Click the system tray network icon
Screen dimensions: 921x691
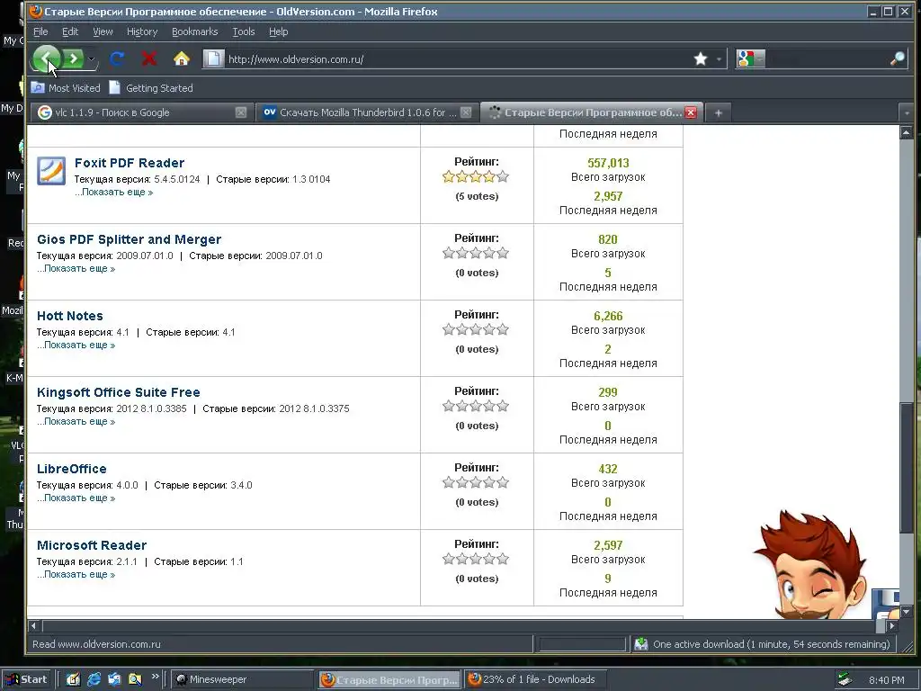845,679
